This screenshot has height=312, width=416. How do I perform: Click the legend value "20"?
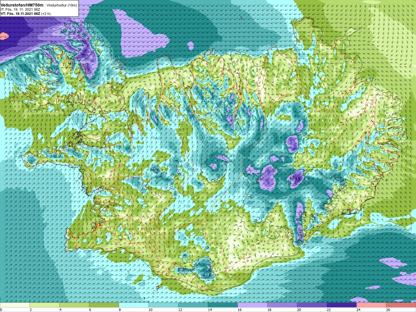[299, 310]
